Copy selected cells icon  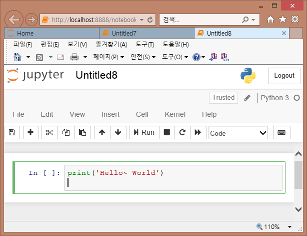(x=66, y=132)
